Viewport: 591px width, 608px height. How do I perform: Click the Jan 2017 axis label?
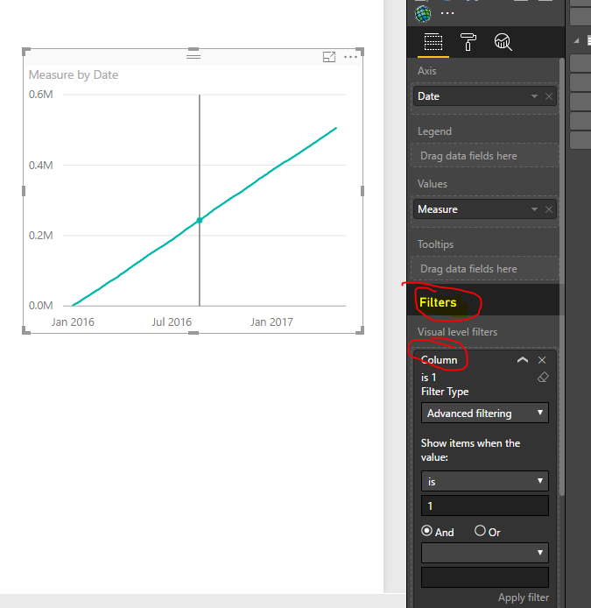pyautogui.click(x=271, y=322)
